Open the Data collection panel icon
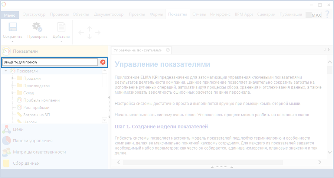 tap(6, 163)
